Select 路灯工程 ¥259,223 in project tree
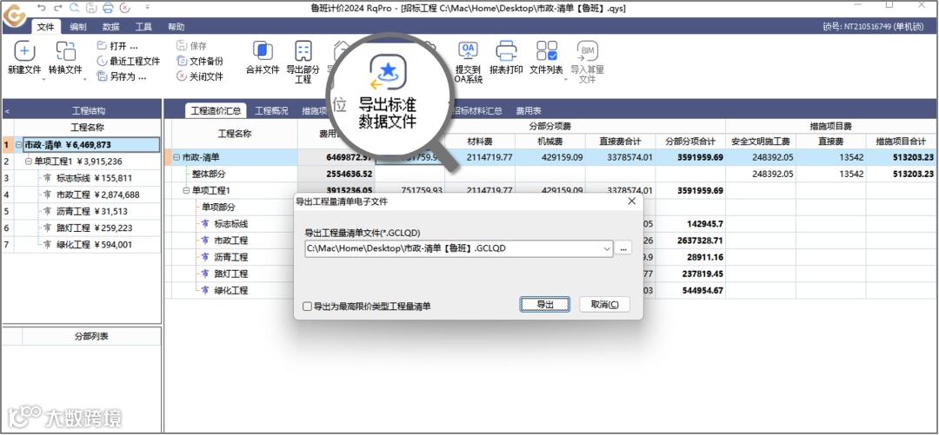939x435 pixels. pos(94,228)
